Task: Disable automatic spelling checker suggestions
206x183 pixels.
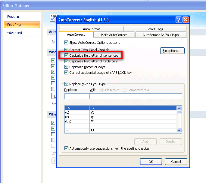Action: tap(67, 148)
